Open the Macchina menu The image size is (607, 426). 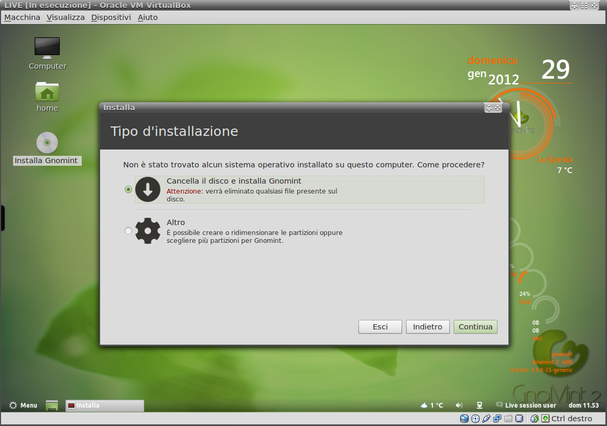click(22, 17)
